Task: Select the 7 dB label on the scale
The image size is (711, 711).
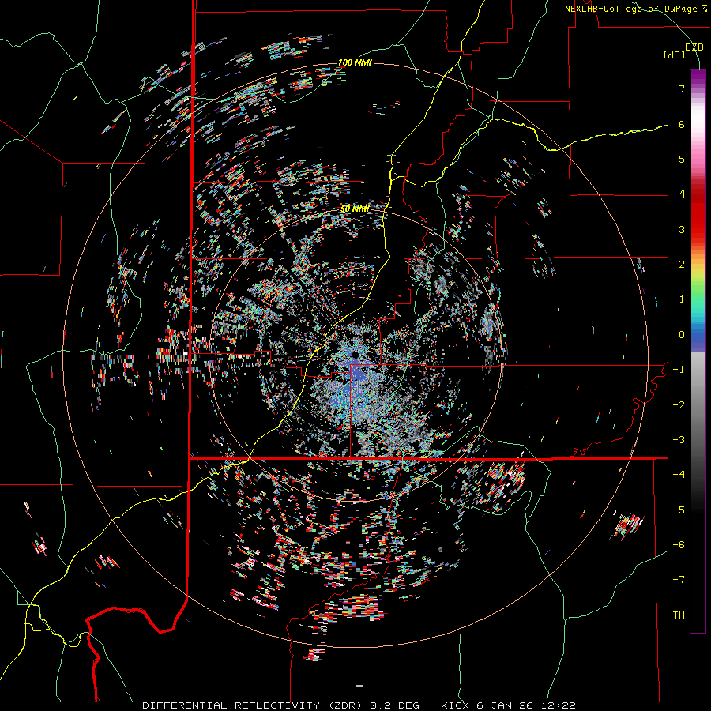Action: pos(682,88)
